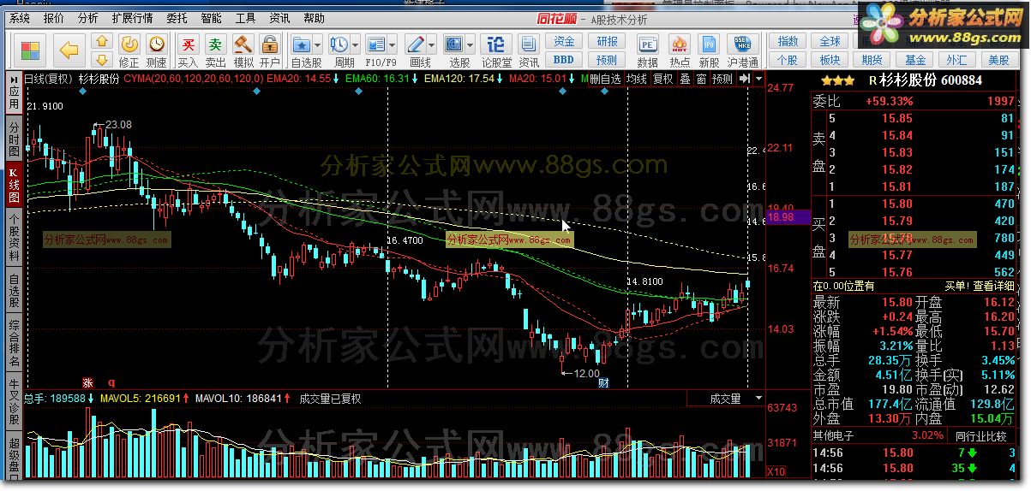
Task: Expand the F10/F9 dropdown arrow
Action: [393, 44]
